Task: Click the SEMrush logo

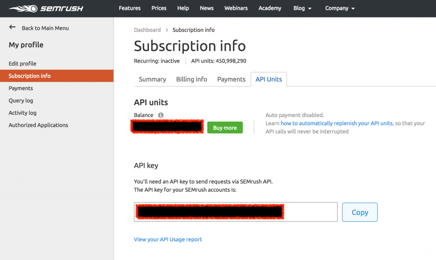Action: click(46, 9)
